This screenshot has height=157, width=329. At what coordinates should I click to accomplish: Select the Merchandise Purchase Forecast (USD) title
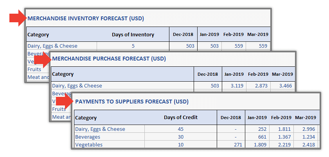pyautogui.click(x=109, y=59)
